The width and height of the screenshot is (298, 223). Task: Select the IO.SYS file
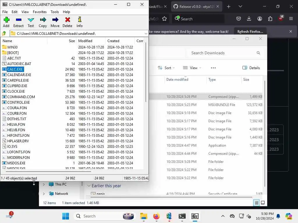(12, 146)
